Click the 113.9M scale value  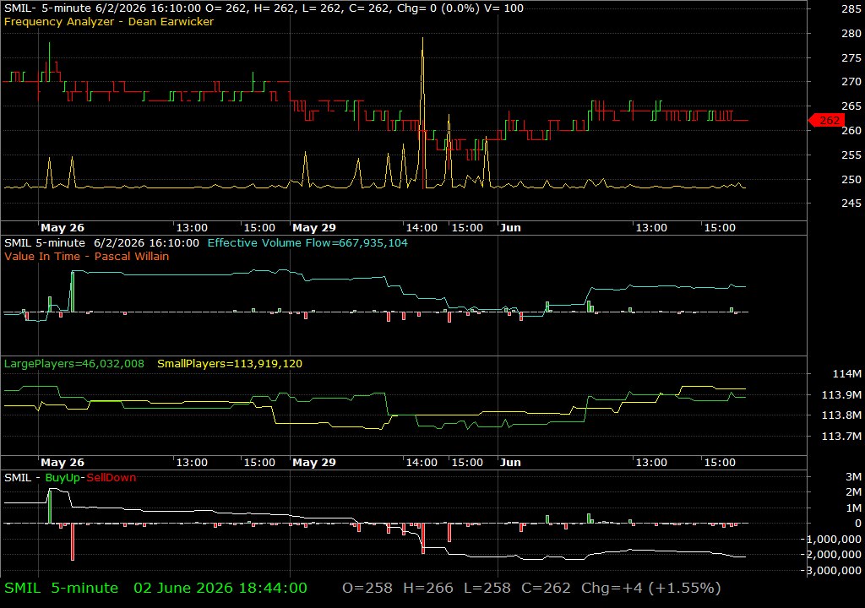(x=841, y=394)
